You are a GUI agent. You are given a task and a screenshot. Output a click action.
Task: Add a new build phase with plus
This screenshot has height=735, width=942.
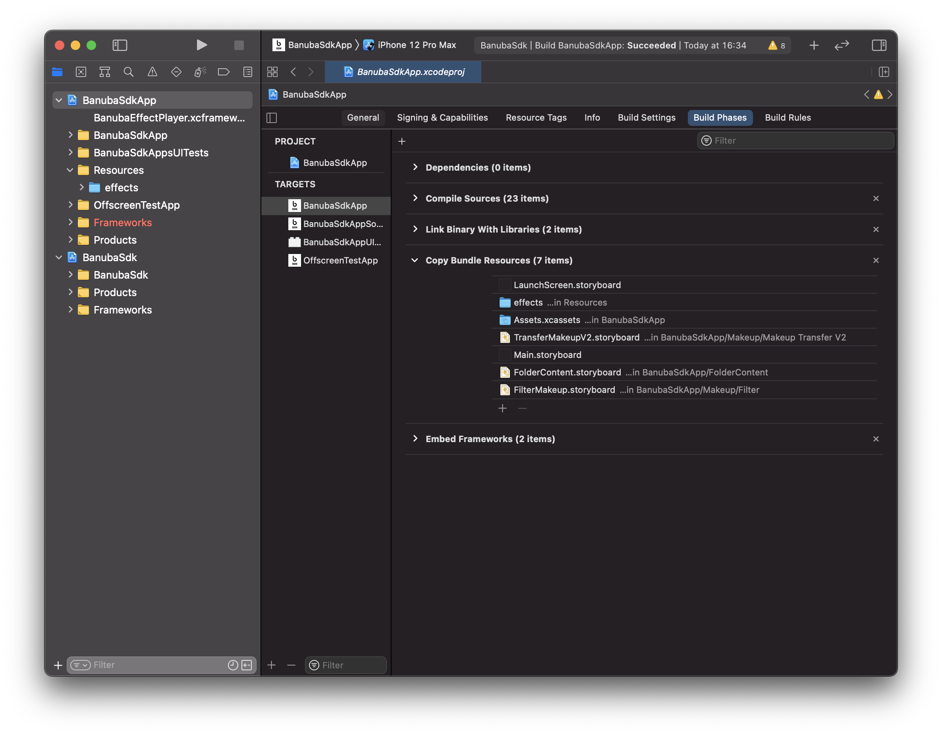coord(402,141)
